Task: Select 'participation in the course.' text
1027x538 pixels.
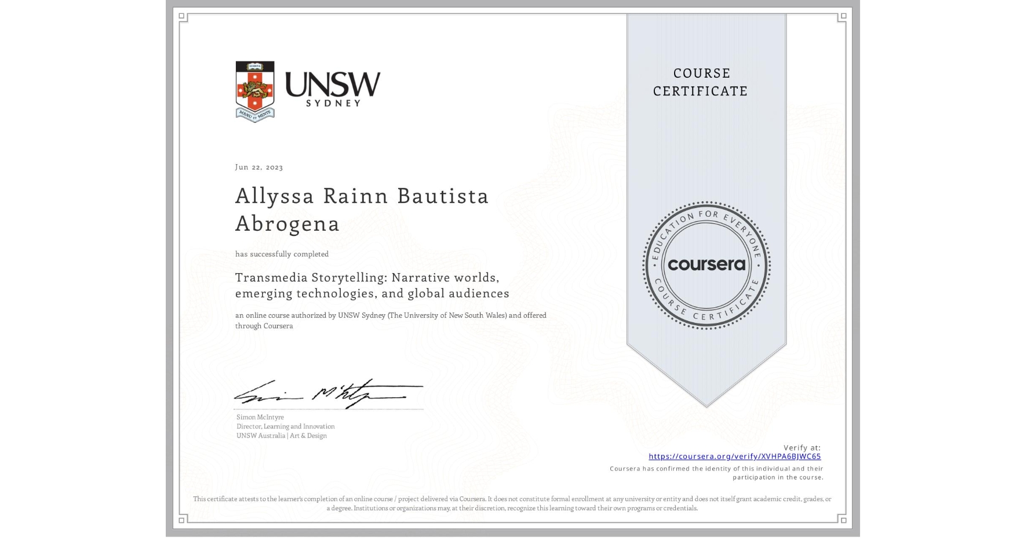Action: point(778,477)
